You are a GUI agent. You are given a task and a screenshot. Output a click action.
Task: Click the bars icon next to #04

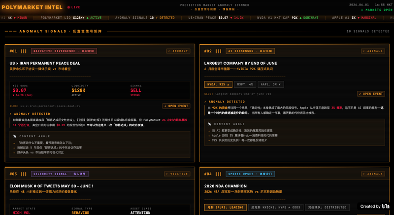point(218,174)
